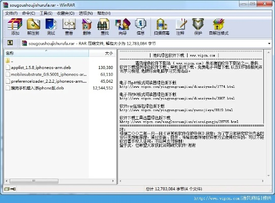Open the 帮助(H) menu
Viewport: 275px width, 203px height.
104,13
